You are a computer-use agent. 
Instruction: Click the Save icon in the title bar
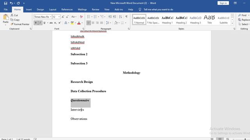click(5, 3)
